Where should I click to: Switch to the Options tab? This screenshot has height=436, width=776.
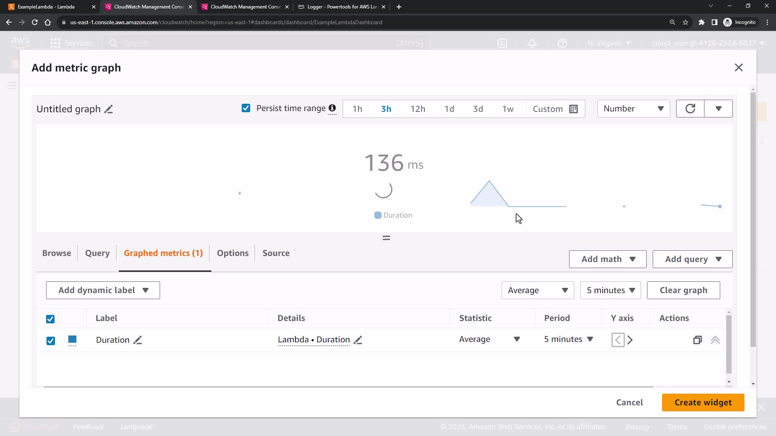coord(233,253)
